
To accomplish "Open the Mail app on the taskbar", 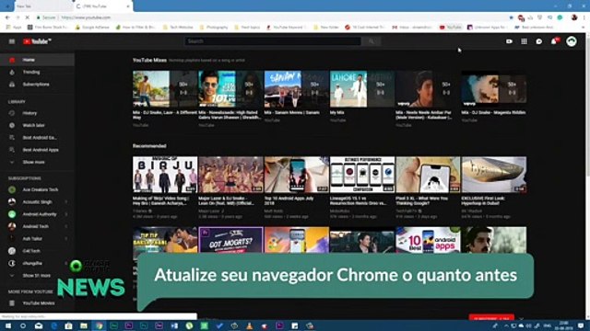I will (x=39, y=325).
